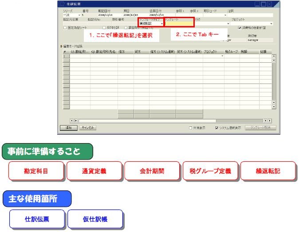
Task: Click the 仕訳伝票 window title icon
Action: click(62, 4)
